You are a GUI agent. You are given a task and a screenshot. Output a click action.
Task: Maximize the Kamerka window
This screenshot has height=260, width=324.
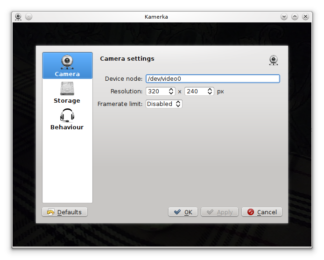(x=295, y=16)
